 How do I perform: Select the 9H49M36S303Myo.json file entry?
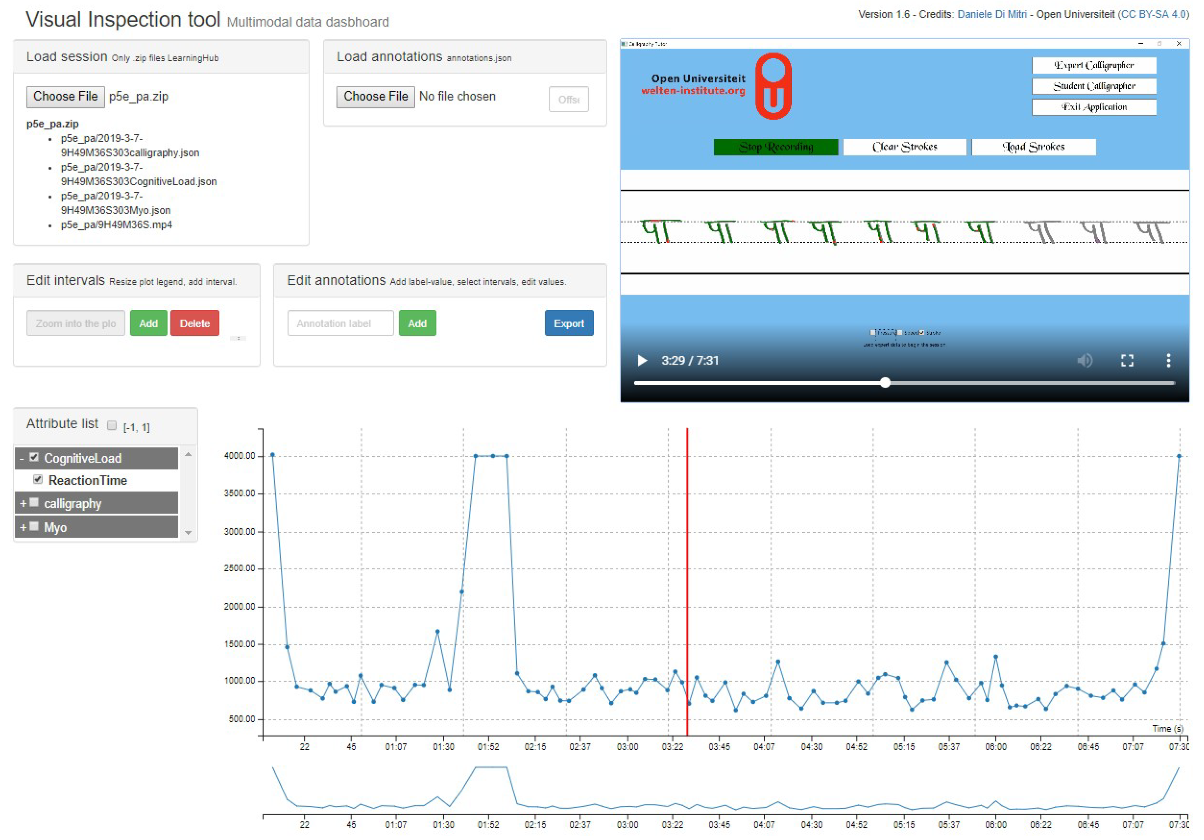point(115,203)
